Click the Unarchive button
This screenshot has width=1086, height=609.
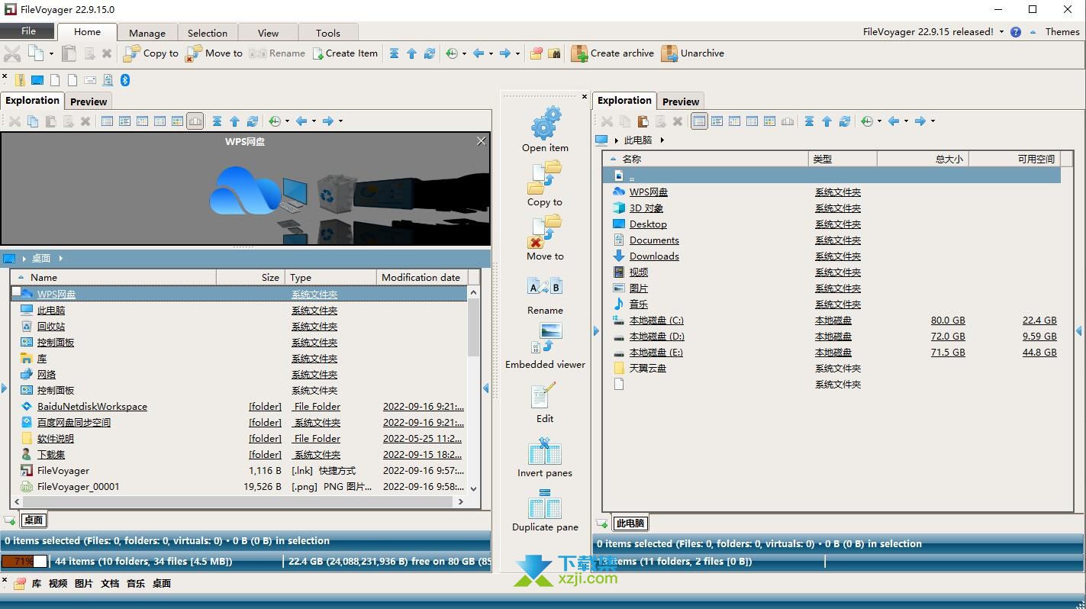(693, 53)
